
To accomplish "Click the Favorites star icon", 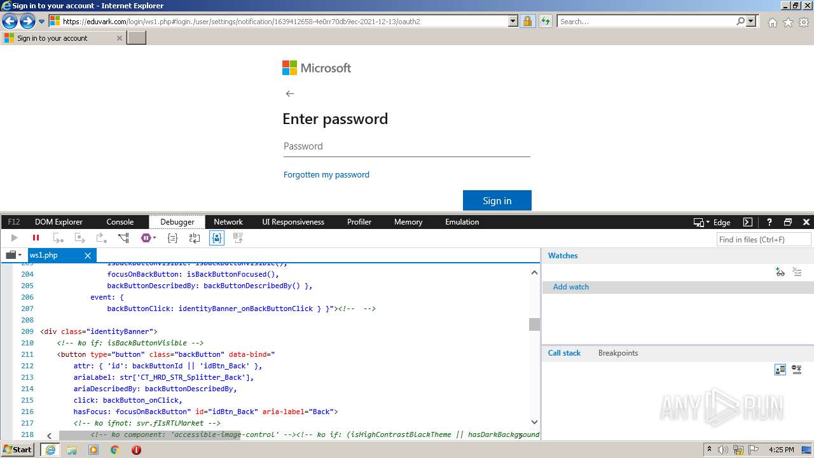I will click(x=788, y=22).
